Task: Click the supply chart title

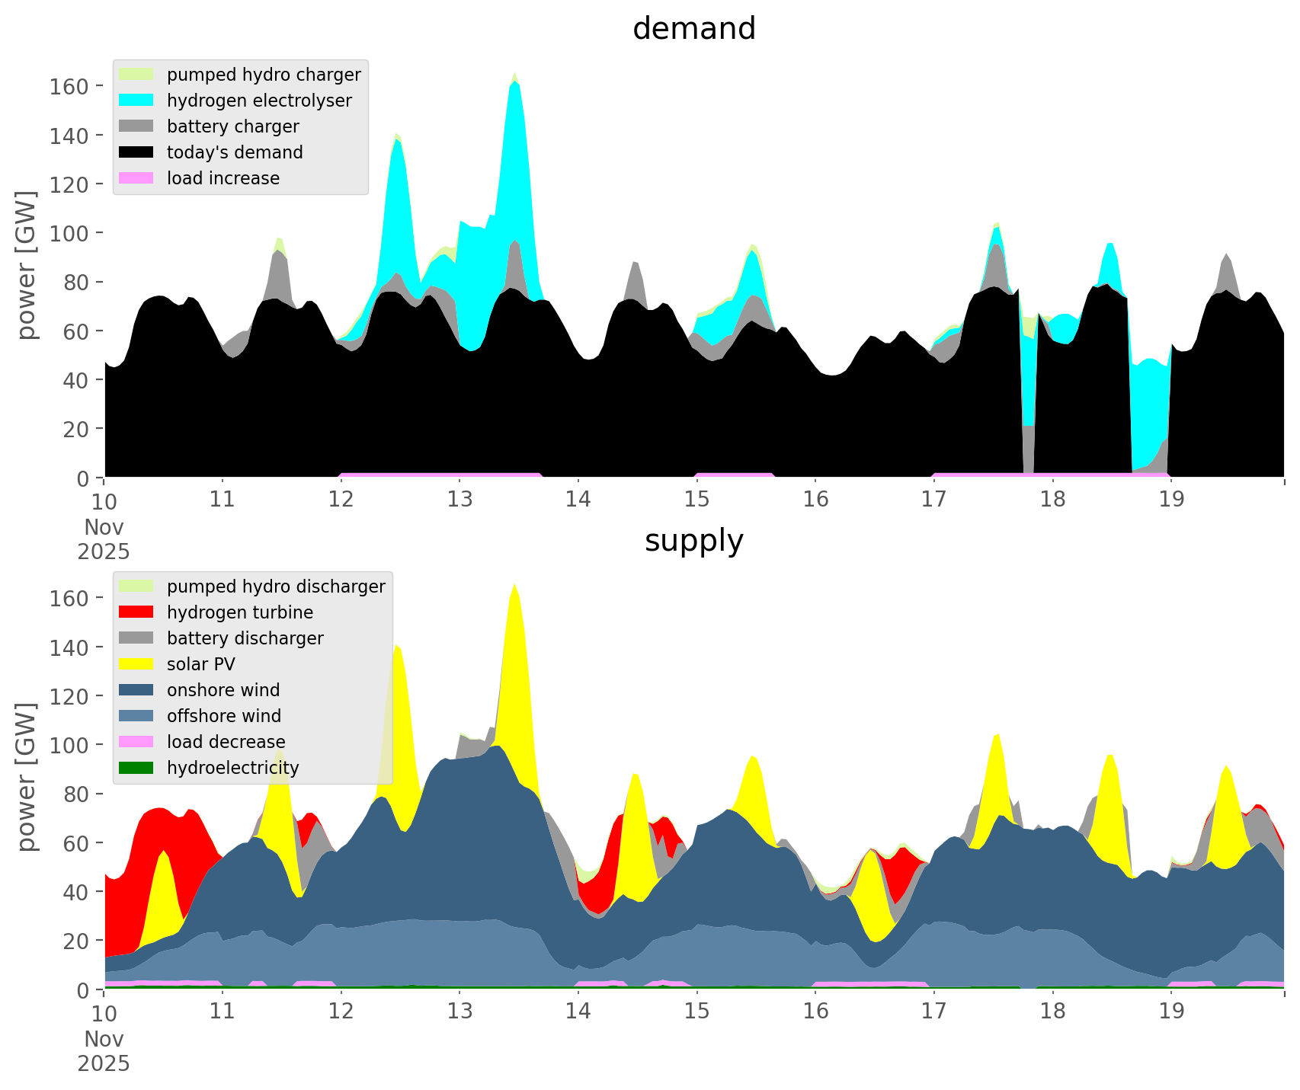Action: [x=693, y=541]
